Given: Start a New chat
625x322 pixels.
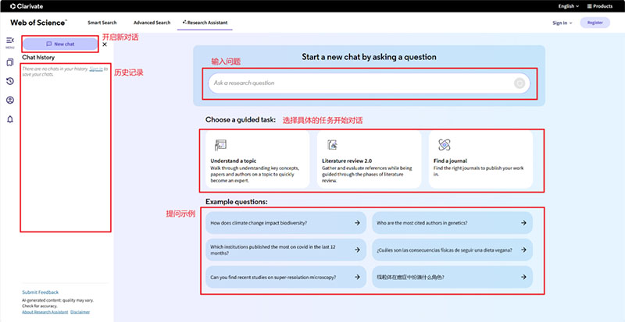Looking at the screenshot, I should 60,44.
